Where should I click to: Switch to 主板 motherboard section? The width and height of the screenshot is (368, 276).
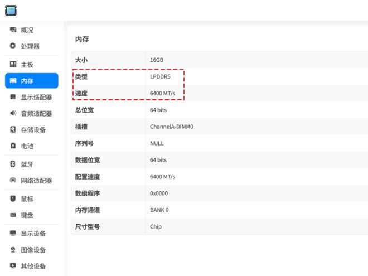27,65
